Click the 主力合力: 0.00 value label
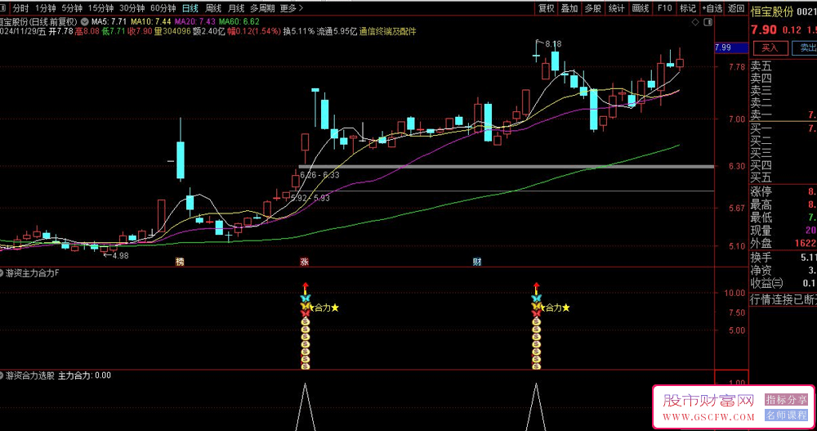The height and width of the screenshot is (431, 817). (84, 375)
